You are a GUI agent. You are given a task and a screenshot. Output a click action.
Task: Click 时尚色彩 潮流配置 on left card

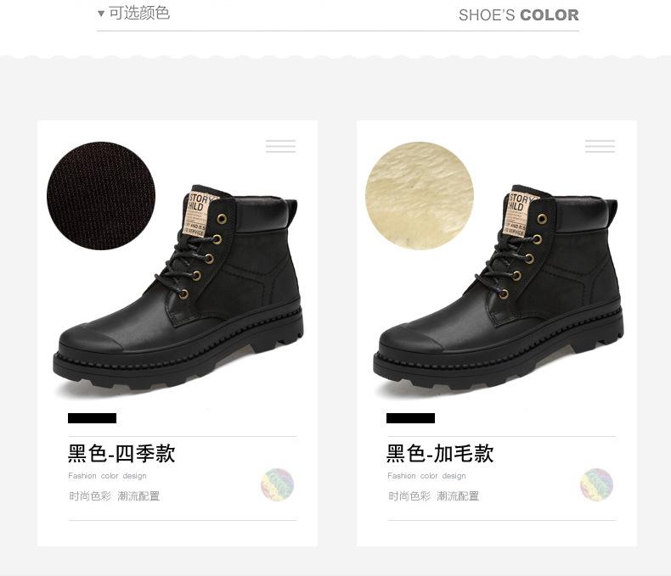click(x=115, y=496)
